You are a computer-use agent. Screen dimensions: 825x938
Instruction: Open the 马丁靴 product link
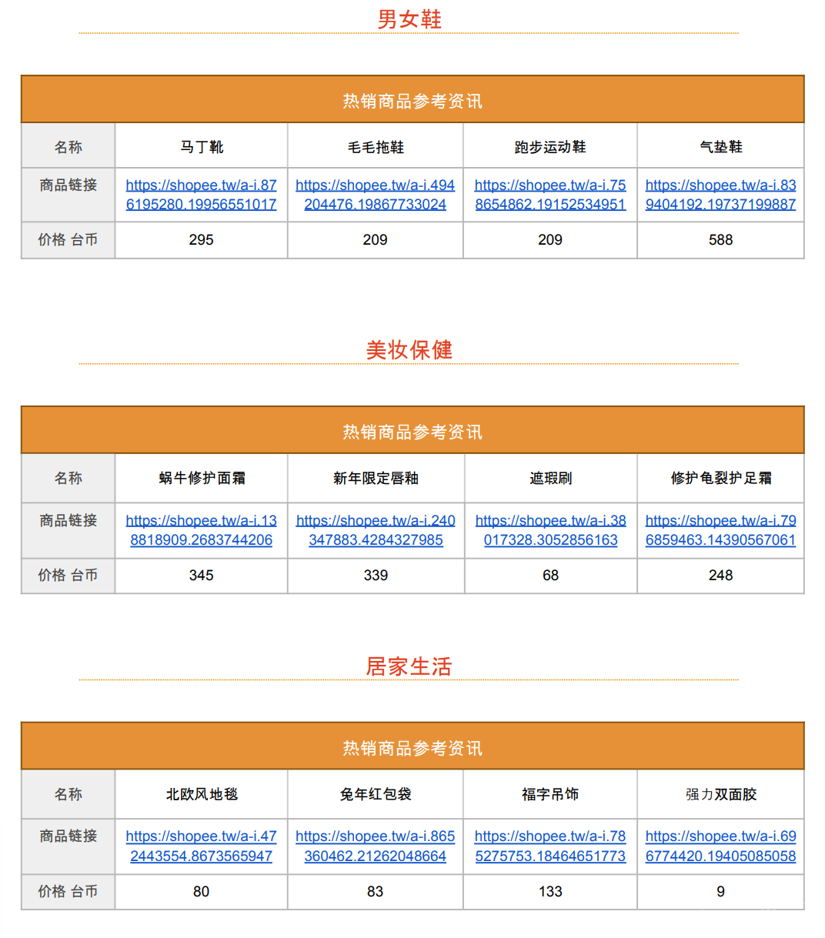pos(201,195)
